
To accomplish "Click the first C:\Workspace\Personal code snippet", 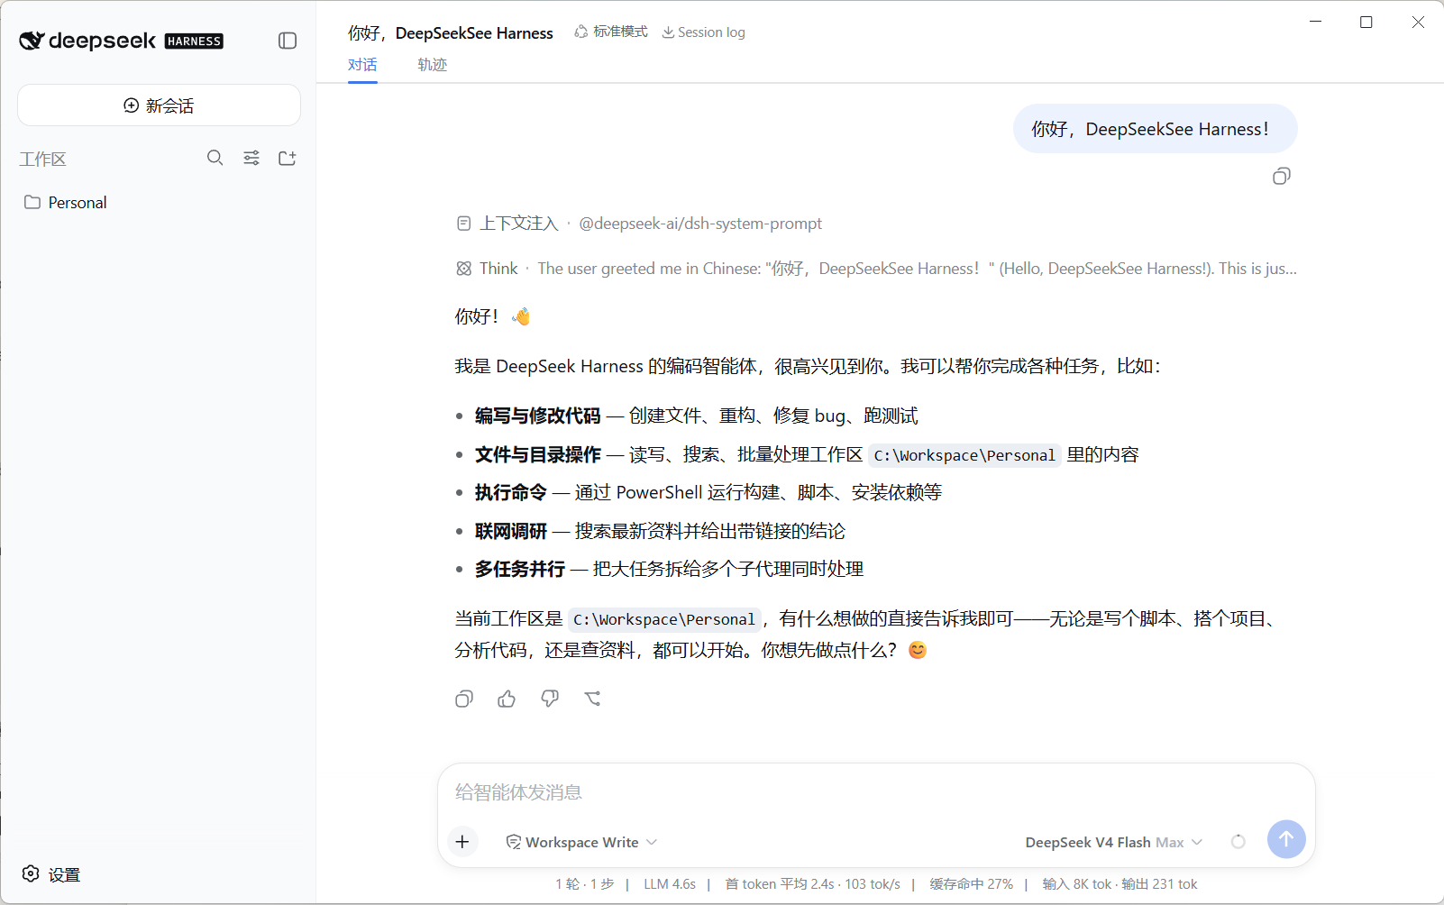I will point(964,455).
